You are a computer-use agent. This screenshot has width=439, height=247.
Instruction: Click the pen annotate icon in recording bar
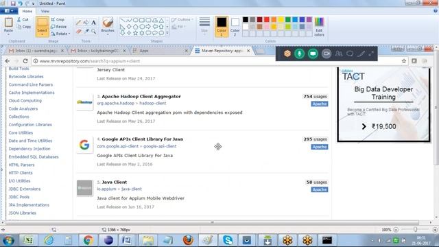click(361, 54)
